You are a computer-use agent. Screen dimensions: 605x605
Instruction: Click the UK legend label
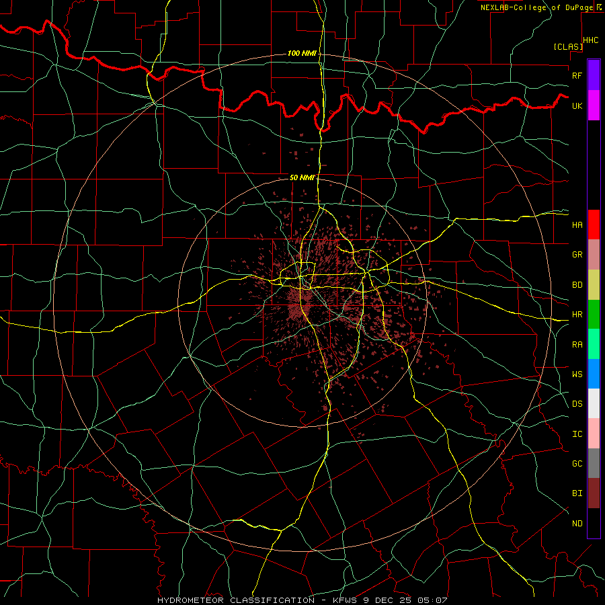[x=577, y=106]
